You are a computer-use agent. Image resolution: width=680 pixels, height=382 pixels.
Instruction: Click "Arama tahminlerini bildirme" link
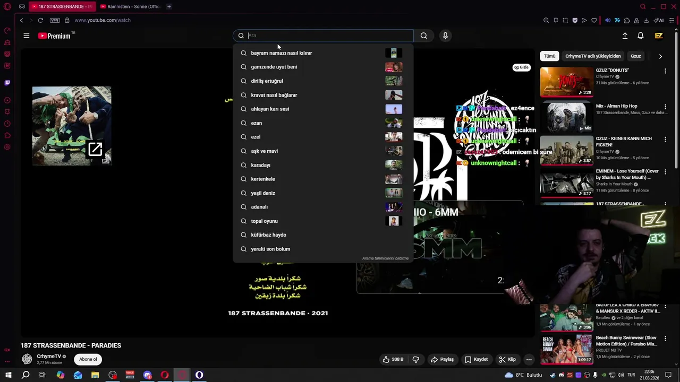tap(385, 258)
